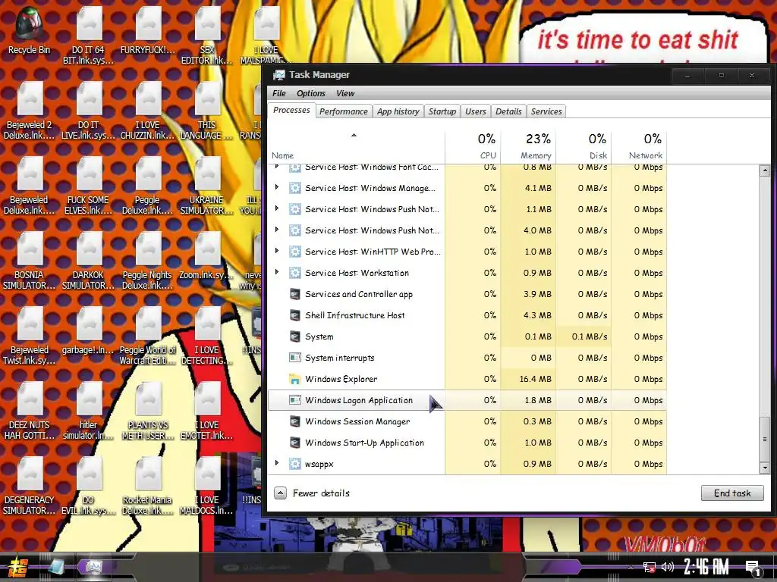Click the volume speaker tray icon
This screenshot has height=582, width=777.
(x=668, y=567)
